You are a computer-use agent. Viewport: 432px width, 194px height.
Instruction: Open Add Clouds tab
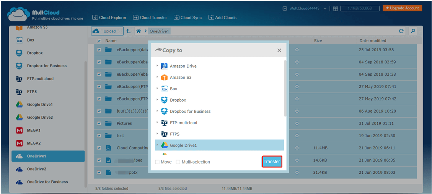(x=222, y=18)
